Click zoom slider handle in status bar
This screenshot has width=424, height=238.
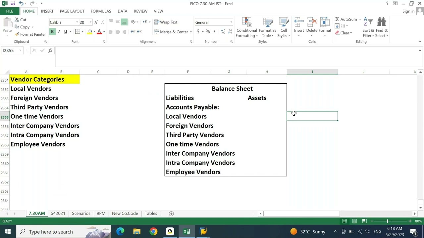click(x=387, y=221)
